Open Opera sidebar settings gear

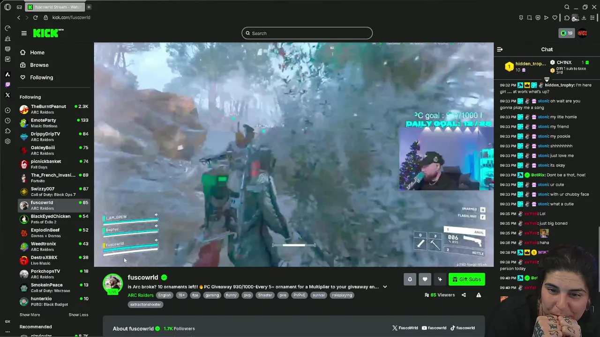[7, 141]
